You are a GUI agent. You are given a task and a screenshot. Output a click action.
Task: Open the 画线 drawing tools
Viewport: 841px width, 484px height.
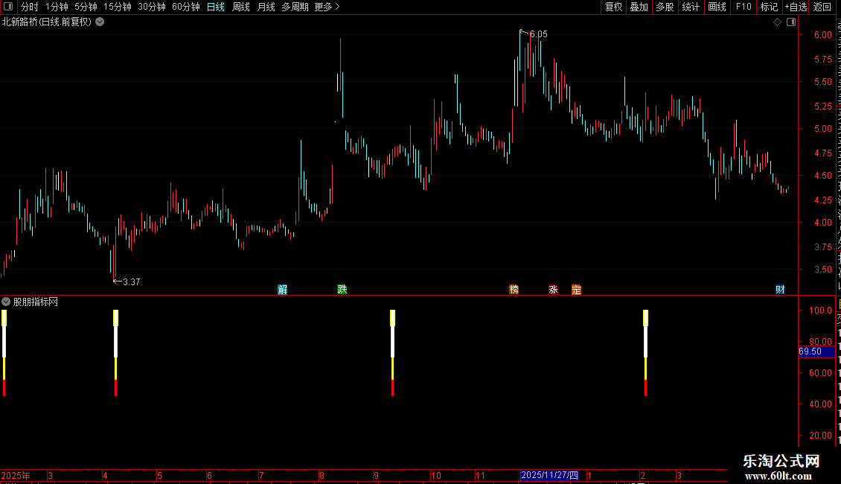click(x=717, y=7)
